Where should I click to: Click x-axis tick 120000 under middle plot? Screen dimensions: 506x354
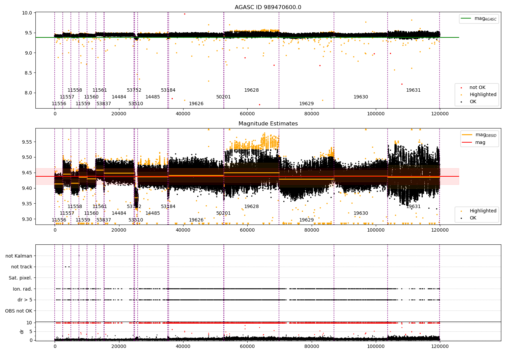tap(440, 230)
